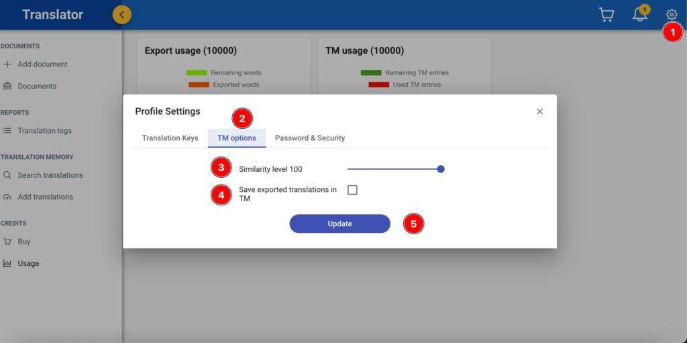The width and height of the screenshot is (687, 343).
Task: Open the shopping cart icon
Action: click(x=606, y=15)
